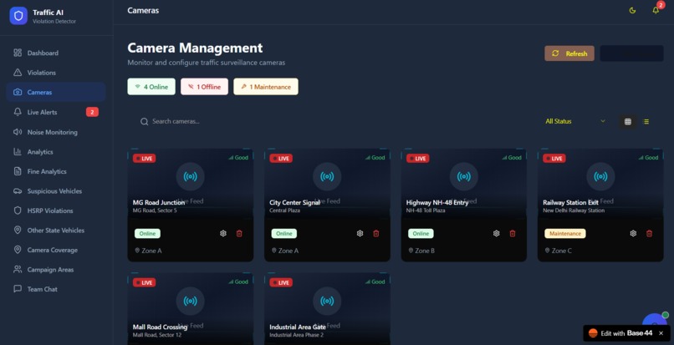Open City Center Signal live feed thumbnail

pos(327,183)
